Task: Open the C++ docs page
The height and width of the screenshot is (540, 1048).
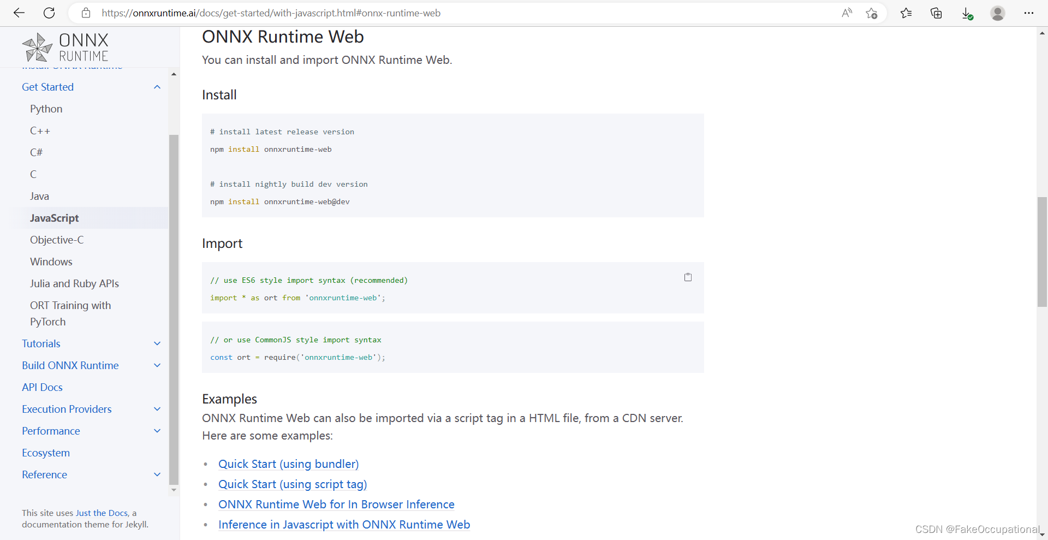Action: pyautogui.click(x=40, y=130)
